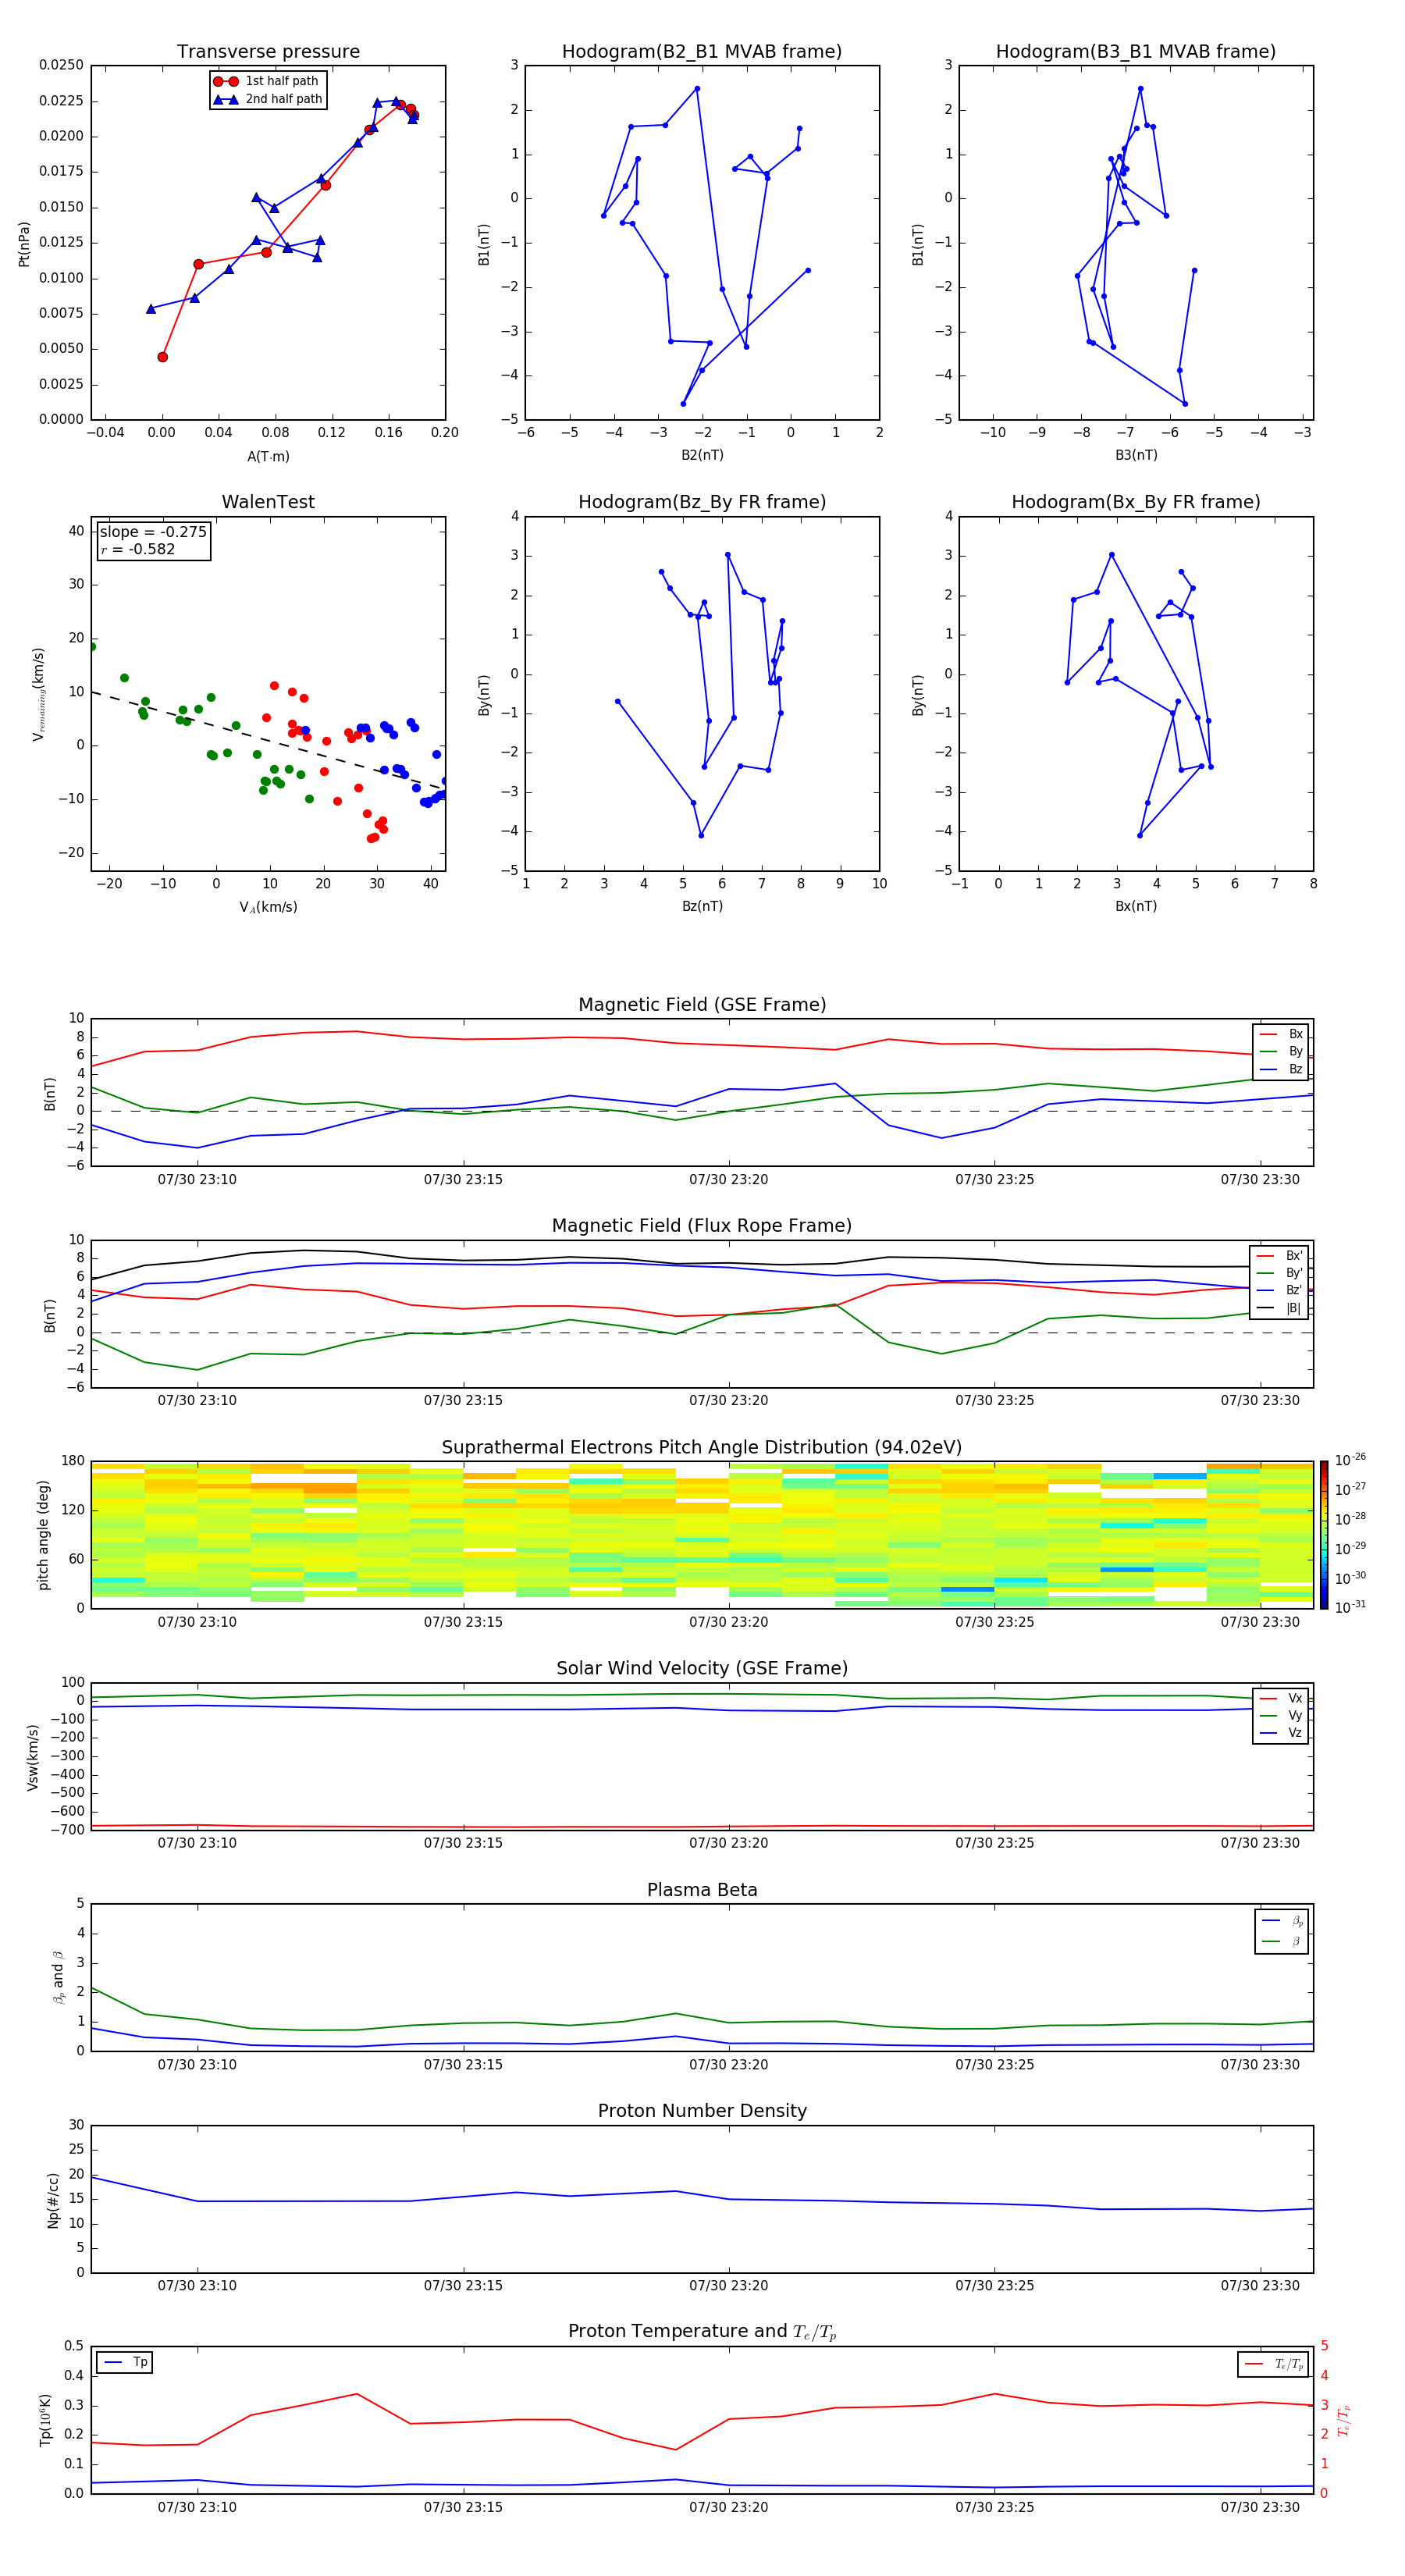Click the 'By' legend entry in GSE magnetic field
Screen dimensions: 1405x2576
(x=1281, y=1051)
